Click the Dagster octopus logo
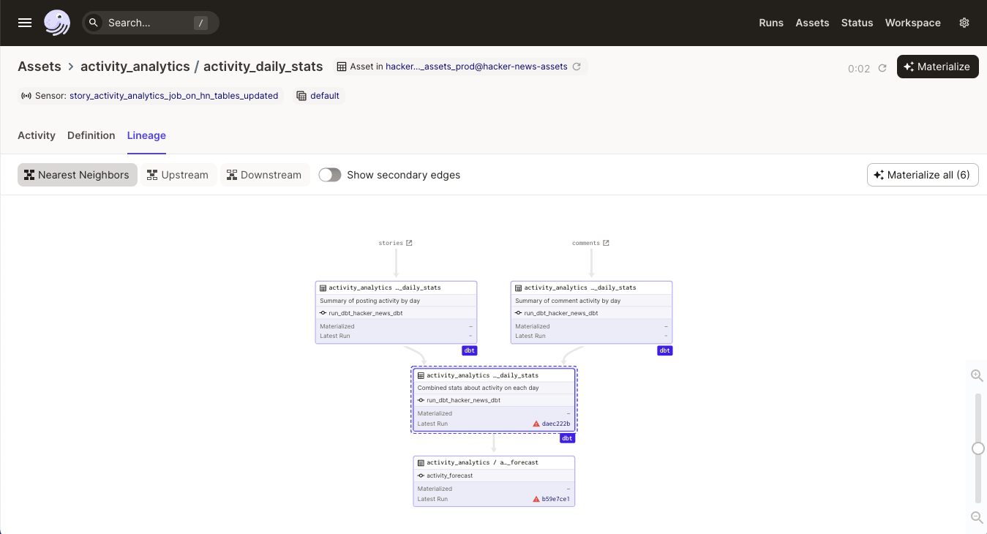The image size is (987, 534). click(57, 23)
